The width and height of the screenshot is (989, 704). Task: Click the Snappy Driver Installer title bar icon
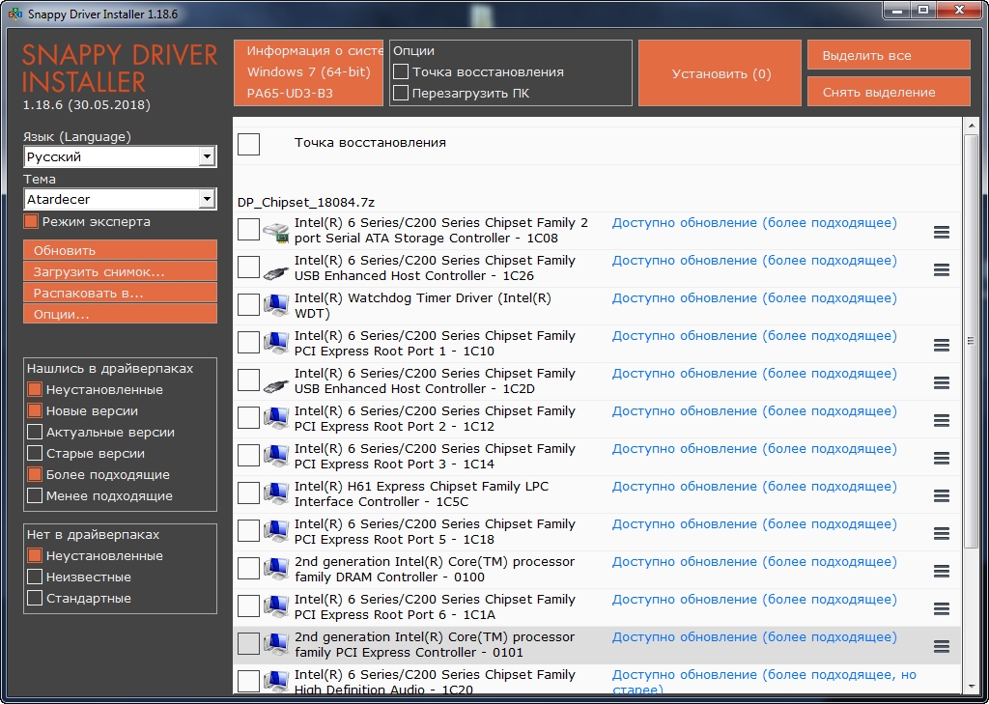click(x=15, y=13)
